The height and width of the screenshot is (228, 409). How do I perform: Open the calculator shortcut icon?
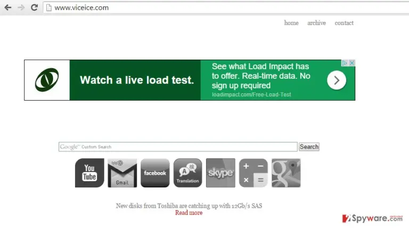click(253, 173)
